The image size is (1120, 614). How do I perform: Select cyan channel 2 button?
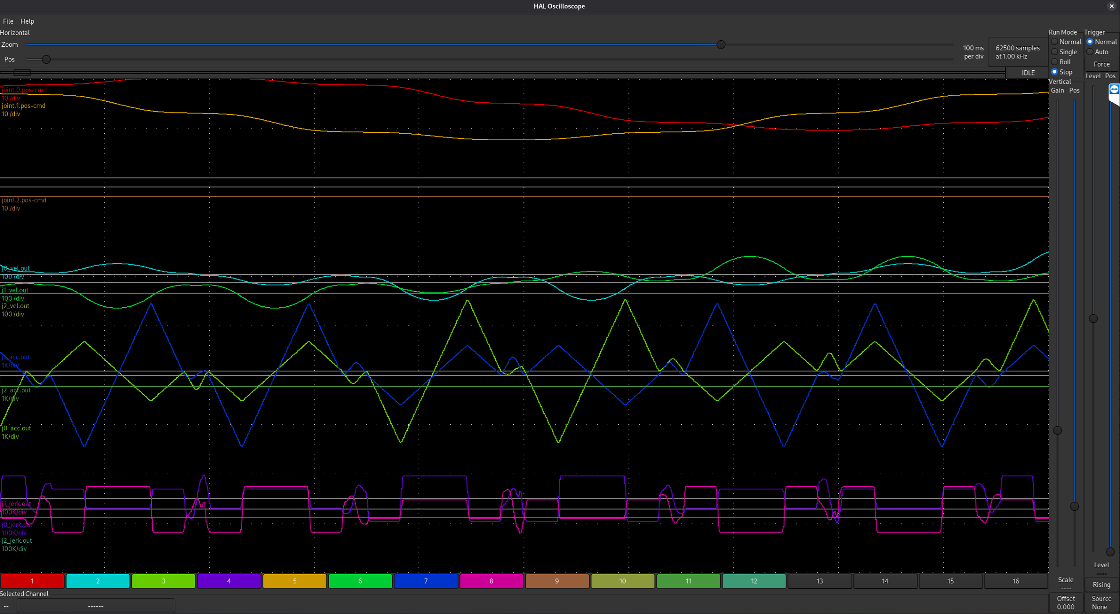pos(98,581)
